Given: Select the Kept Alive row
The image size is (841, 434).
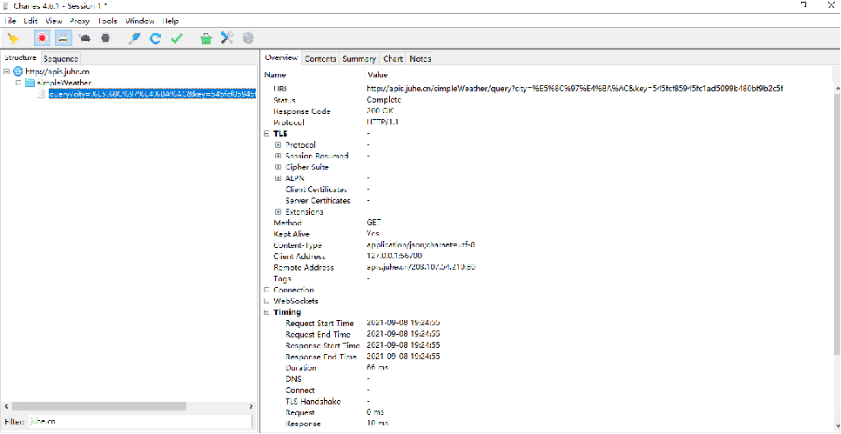Looking at the screenshot, I should coord(547,234).
